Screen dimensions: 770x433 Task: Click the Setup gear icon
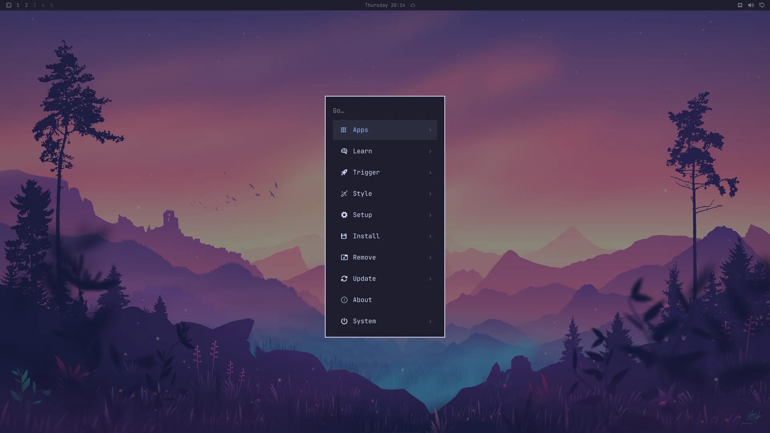(x=344, y=215)
